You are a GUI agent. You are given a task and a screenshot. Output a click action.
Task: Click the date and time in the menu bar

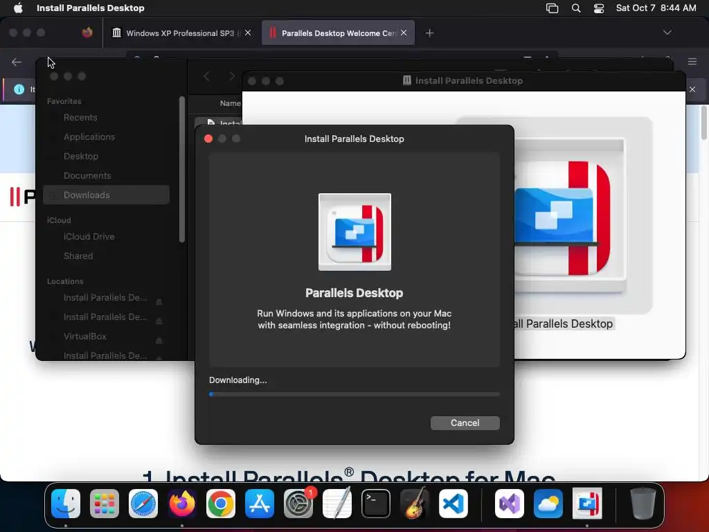click(656, 8)
